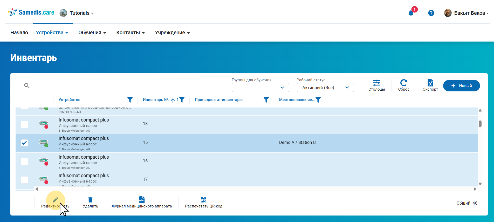The height and width of the screenshot is (222, 494).
Task: Click device image for inventory 16
Action: coord(44,161)
